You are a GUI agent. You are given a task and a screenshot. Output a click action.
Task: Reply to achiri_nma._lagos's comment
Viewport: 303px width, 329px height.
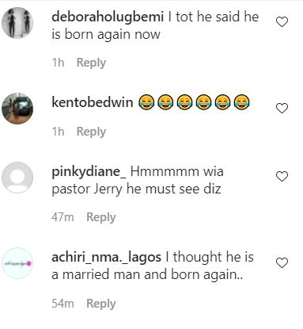pyautogui.click(x=101, y=304)
